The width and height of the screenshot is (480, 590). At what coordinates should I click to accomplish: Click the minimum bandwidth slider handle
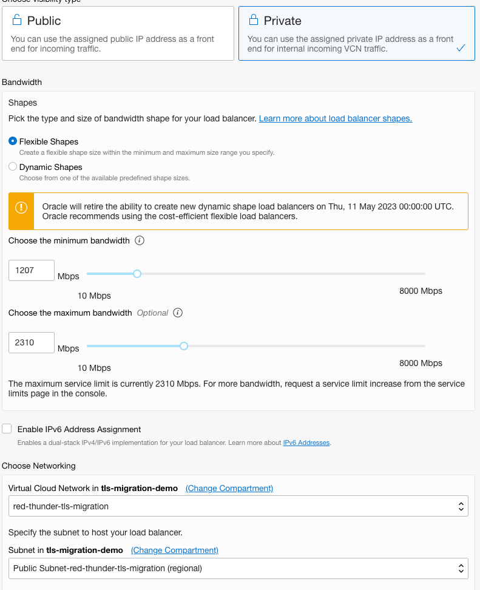click(x=137, y=274)
